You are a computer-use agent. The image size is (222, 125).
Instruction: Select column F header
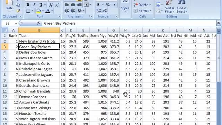point(99,30)
